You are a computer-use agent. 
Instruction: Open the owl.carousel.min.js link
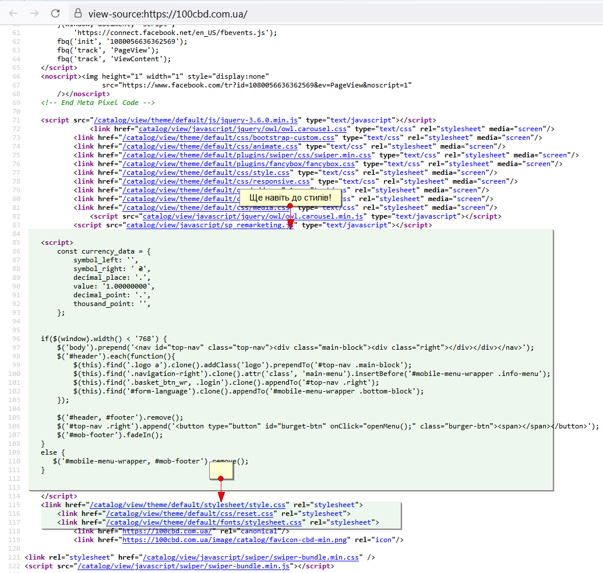253,216
